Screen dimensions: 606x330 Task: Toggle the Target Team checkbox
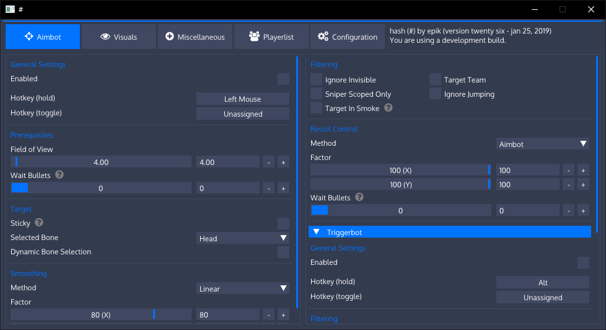coord(436,79)
